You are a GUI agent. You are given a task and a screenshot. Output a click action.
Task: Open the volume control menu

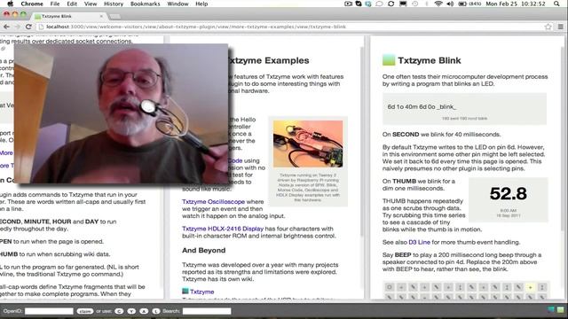450,4
